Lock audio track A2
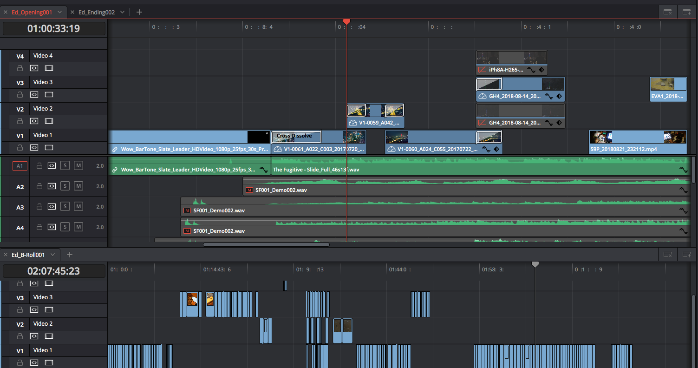698x368 pixels. click(39, 186)
